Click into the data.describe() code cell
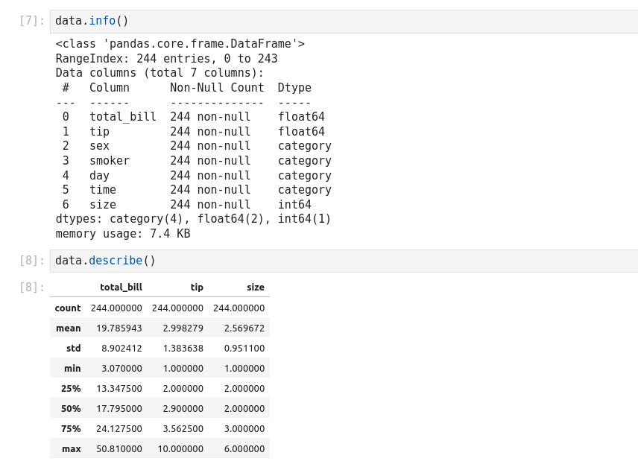Image resolution: width=638 pixels, height=467 pixels. point(343,261)
